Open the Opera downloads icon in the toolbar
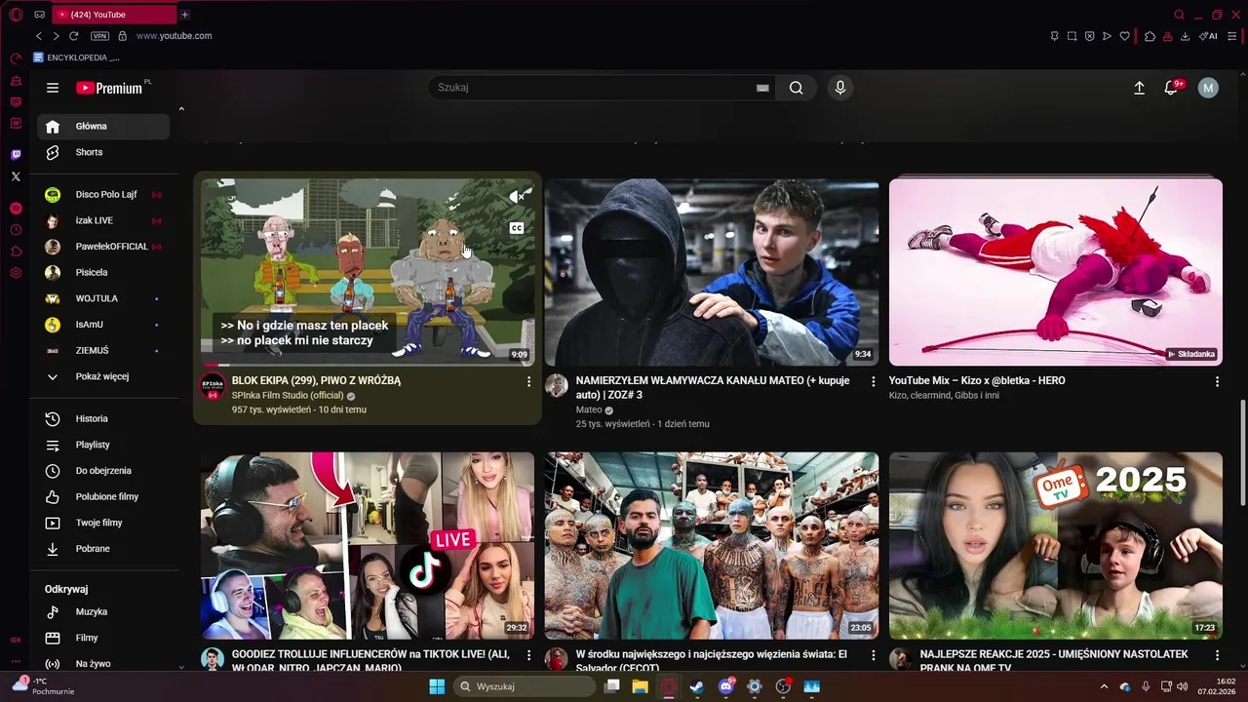 pyautogui.click(x=1185, y=36)
